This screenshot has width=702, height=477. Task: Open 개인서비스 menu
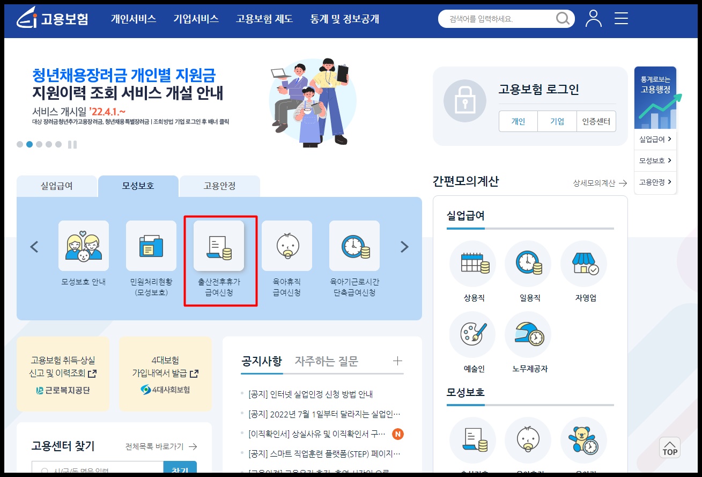pos(134,19)
